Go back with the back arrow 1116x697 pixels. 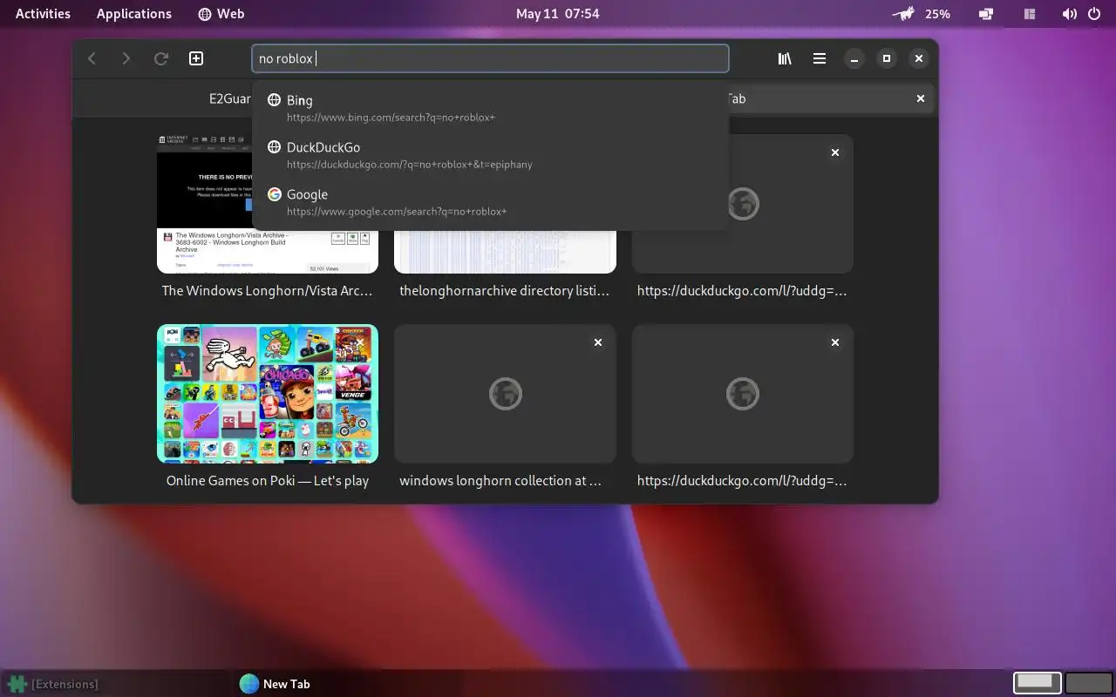coord(92,58)
